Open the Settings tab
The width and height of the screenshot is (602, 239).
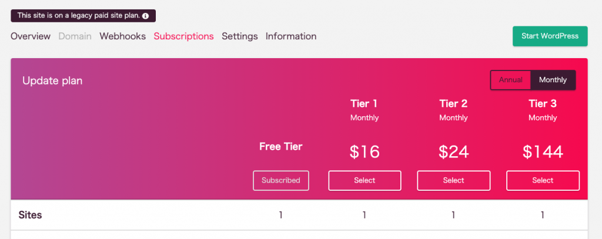point(240,36)
